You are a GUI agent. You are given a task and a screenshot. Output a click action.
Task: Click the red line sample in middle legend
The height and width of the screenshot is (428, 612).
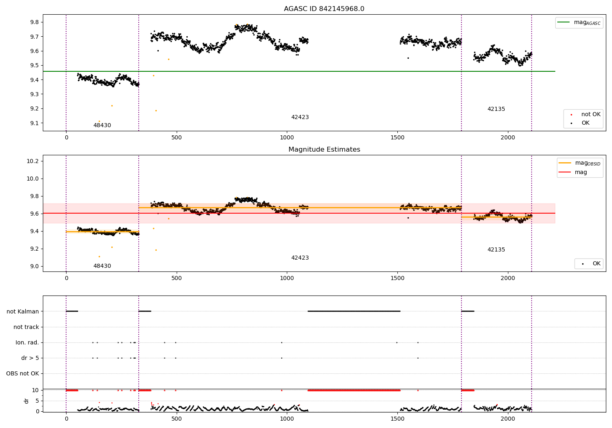tap(565, 172)
